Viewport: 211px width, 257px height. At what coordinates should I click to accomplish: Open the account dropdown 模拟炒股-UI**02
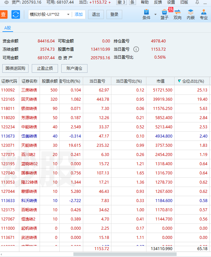click(x=50, y=14)
